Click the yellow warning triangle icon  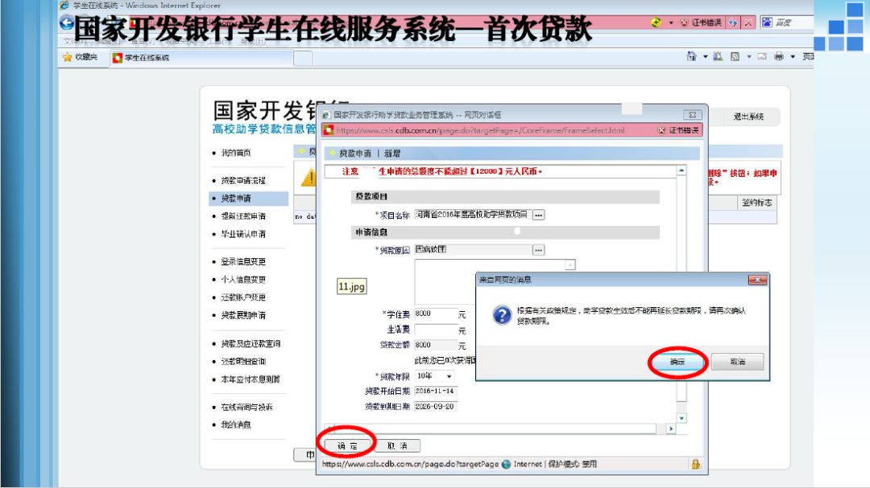coord(308,177)
